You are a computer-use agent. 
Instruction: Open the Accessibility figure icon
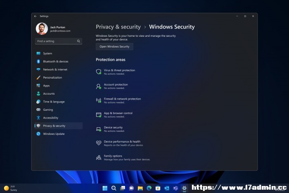coord(38,118)
